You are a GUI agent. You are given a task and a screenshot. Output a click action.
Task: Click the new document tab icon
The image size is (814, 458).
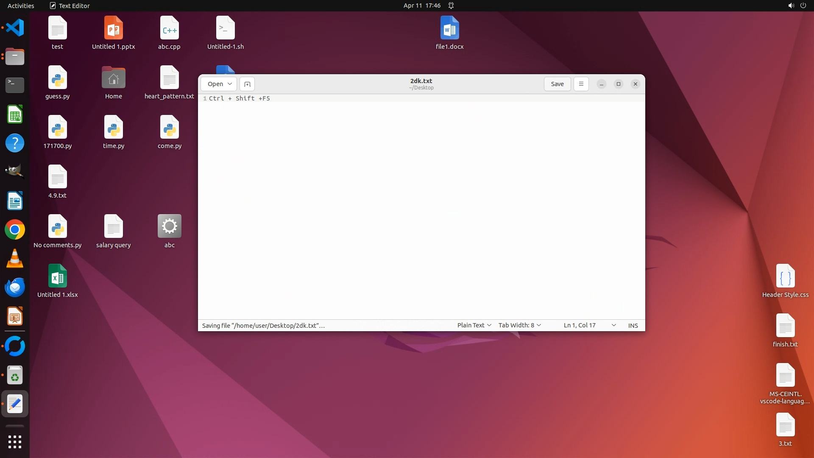tap(247, 84)
